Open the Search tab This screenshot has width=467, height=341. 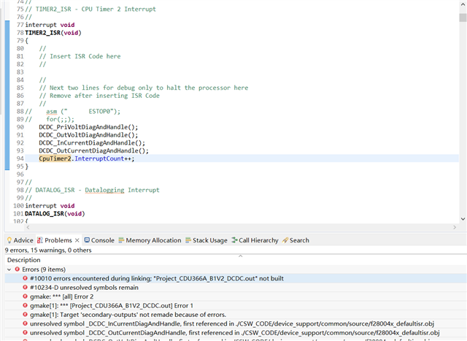point(296,240)
